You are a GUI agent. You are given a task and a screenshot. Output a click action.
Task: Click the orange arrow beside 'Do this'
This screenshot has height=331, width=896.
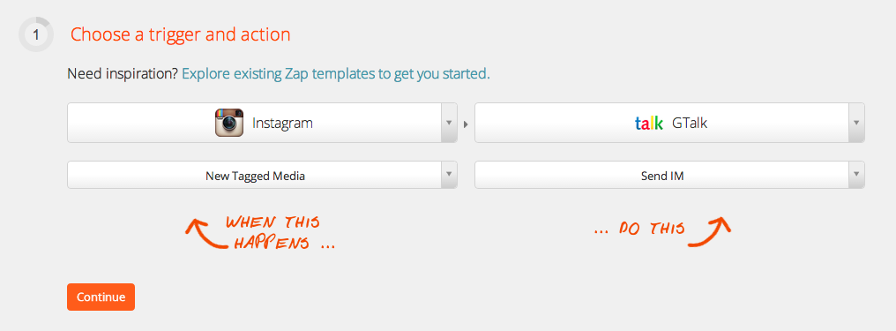coord(709,231)
